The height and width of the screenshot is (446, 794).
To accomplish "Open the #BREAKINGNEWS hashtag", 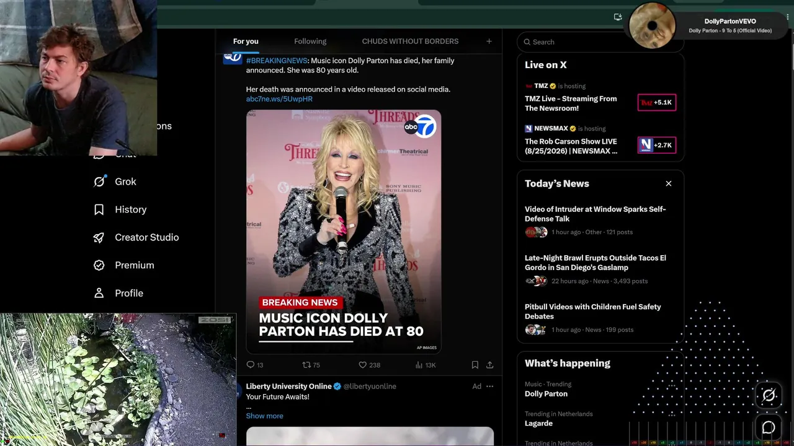I will 277,61.
